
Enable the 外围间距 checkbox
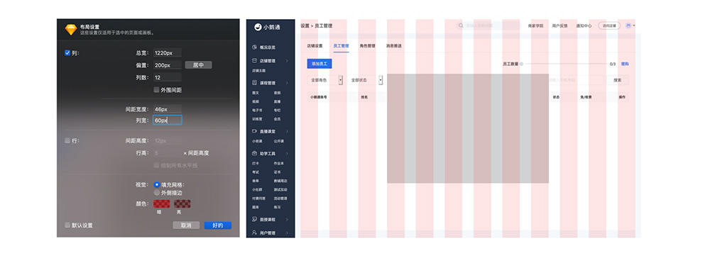(x=157, y=90)
